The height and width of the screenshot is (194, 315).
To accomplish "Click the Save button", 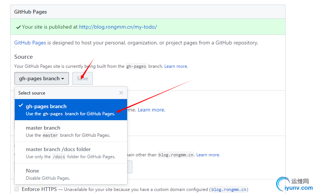I will pyautogui.click(x=82, y=78).
